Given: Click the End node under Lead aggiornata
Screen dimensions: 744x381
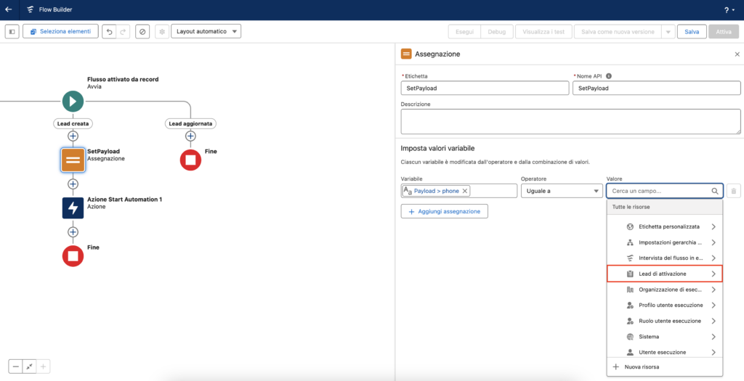Looking at the screenshot, I should pos(190,159).
